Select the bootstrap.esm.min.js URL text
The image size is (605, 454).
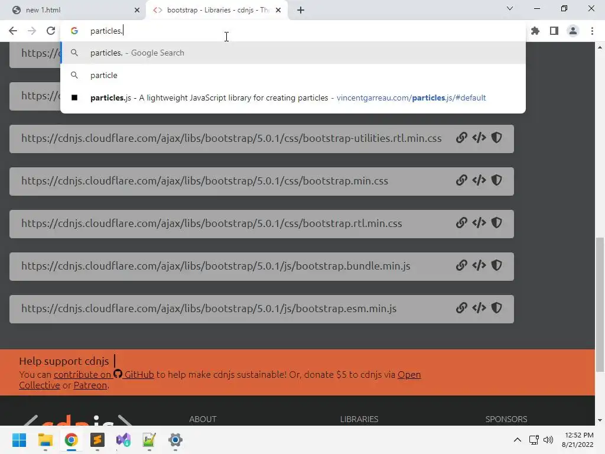209,308
